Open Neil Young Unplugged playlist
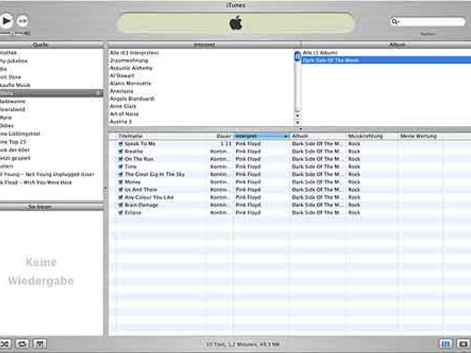The image size is (471, 353). point(47,174)
